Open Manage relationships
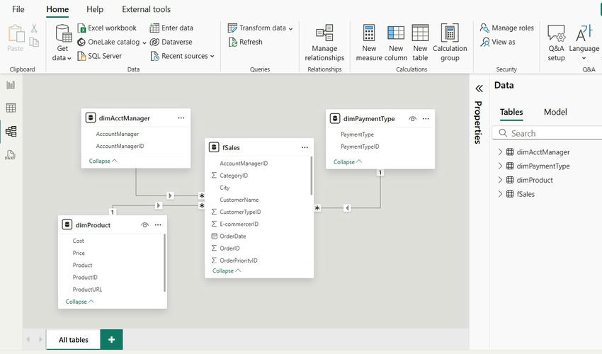This screenshot has height=354, width=602. (x=324, y=42)
